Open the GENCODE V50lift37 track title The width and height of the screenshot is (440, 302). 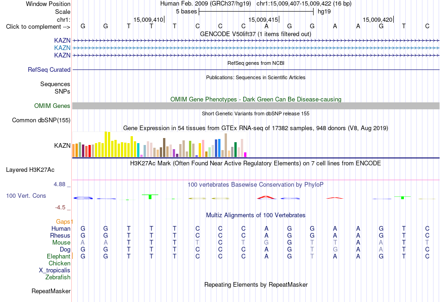[x=256, y=34]
